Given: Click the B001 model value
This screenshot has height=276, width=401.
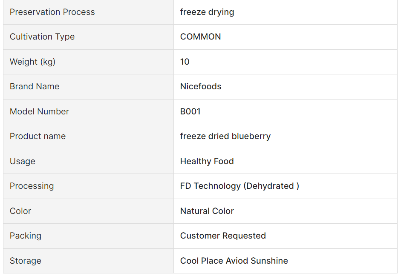Looking at the screenshot, I should coord(190,111).
